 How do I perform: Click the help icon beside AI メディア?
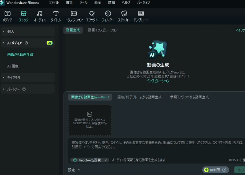click(x=26, y=43)
